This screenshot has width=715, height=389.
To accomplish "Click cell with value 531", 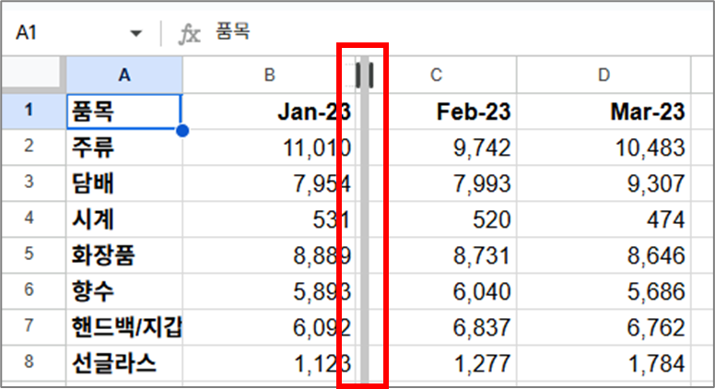I will point(269,218).
